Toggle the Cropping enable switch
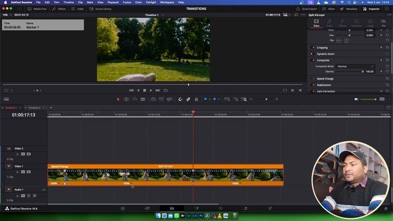The image size is (393, 221). 313,48
